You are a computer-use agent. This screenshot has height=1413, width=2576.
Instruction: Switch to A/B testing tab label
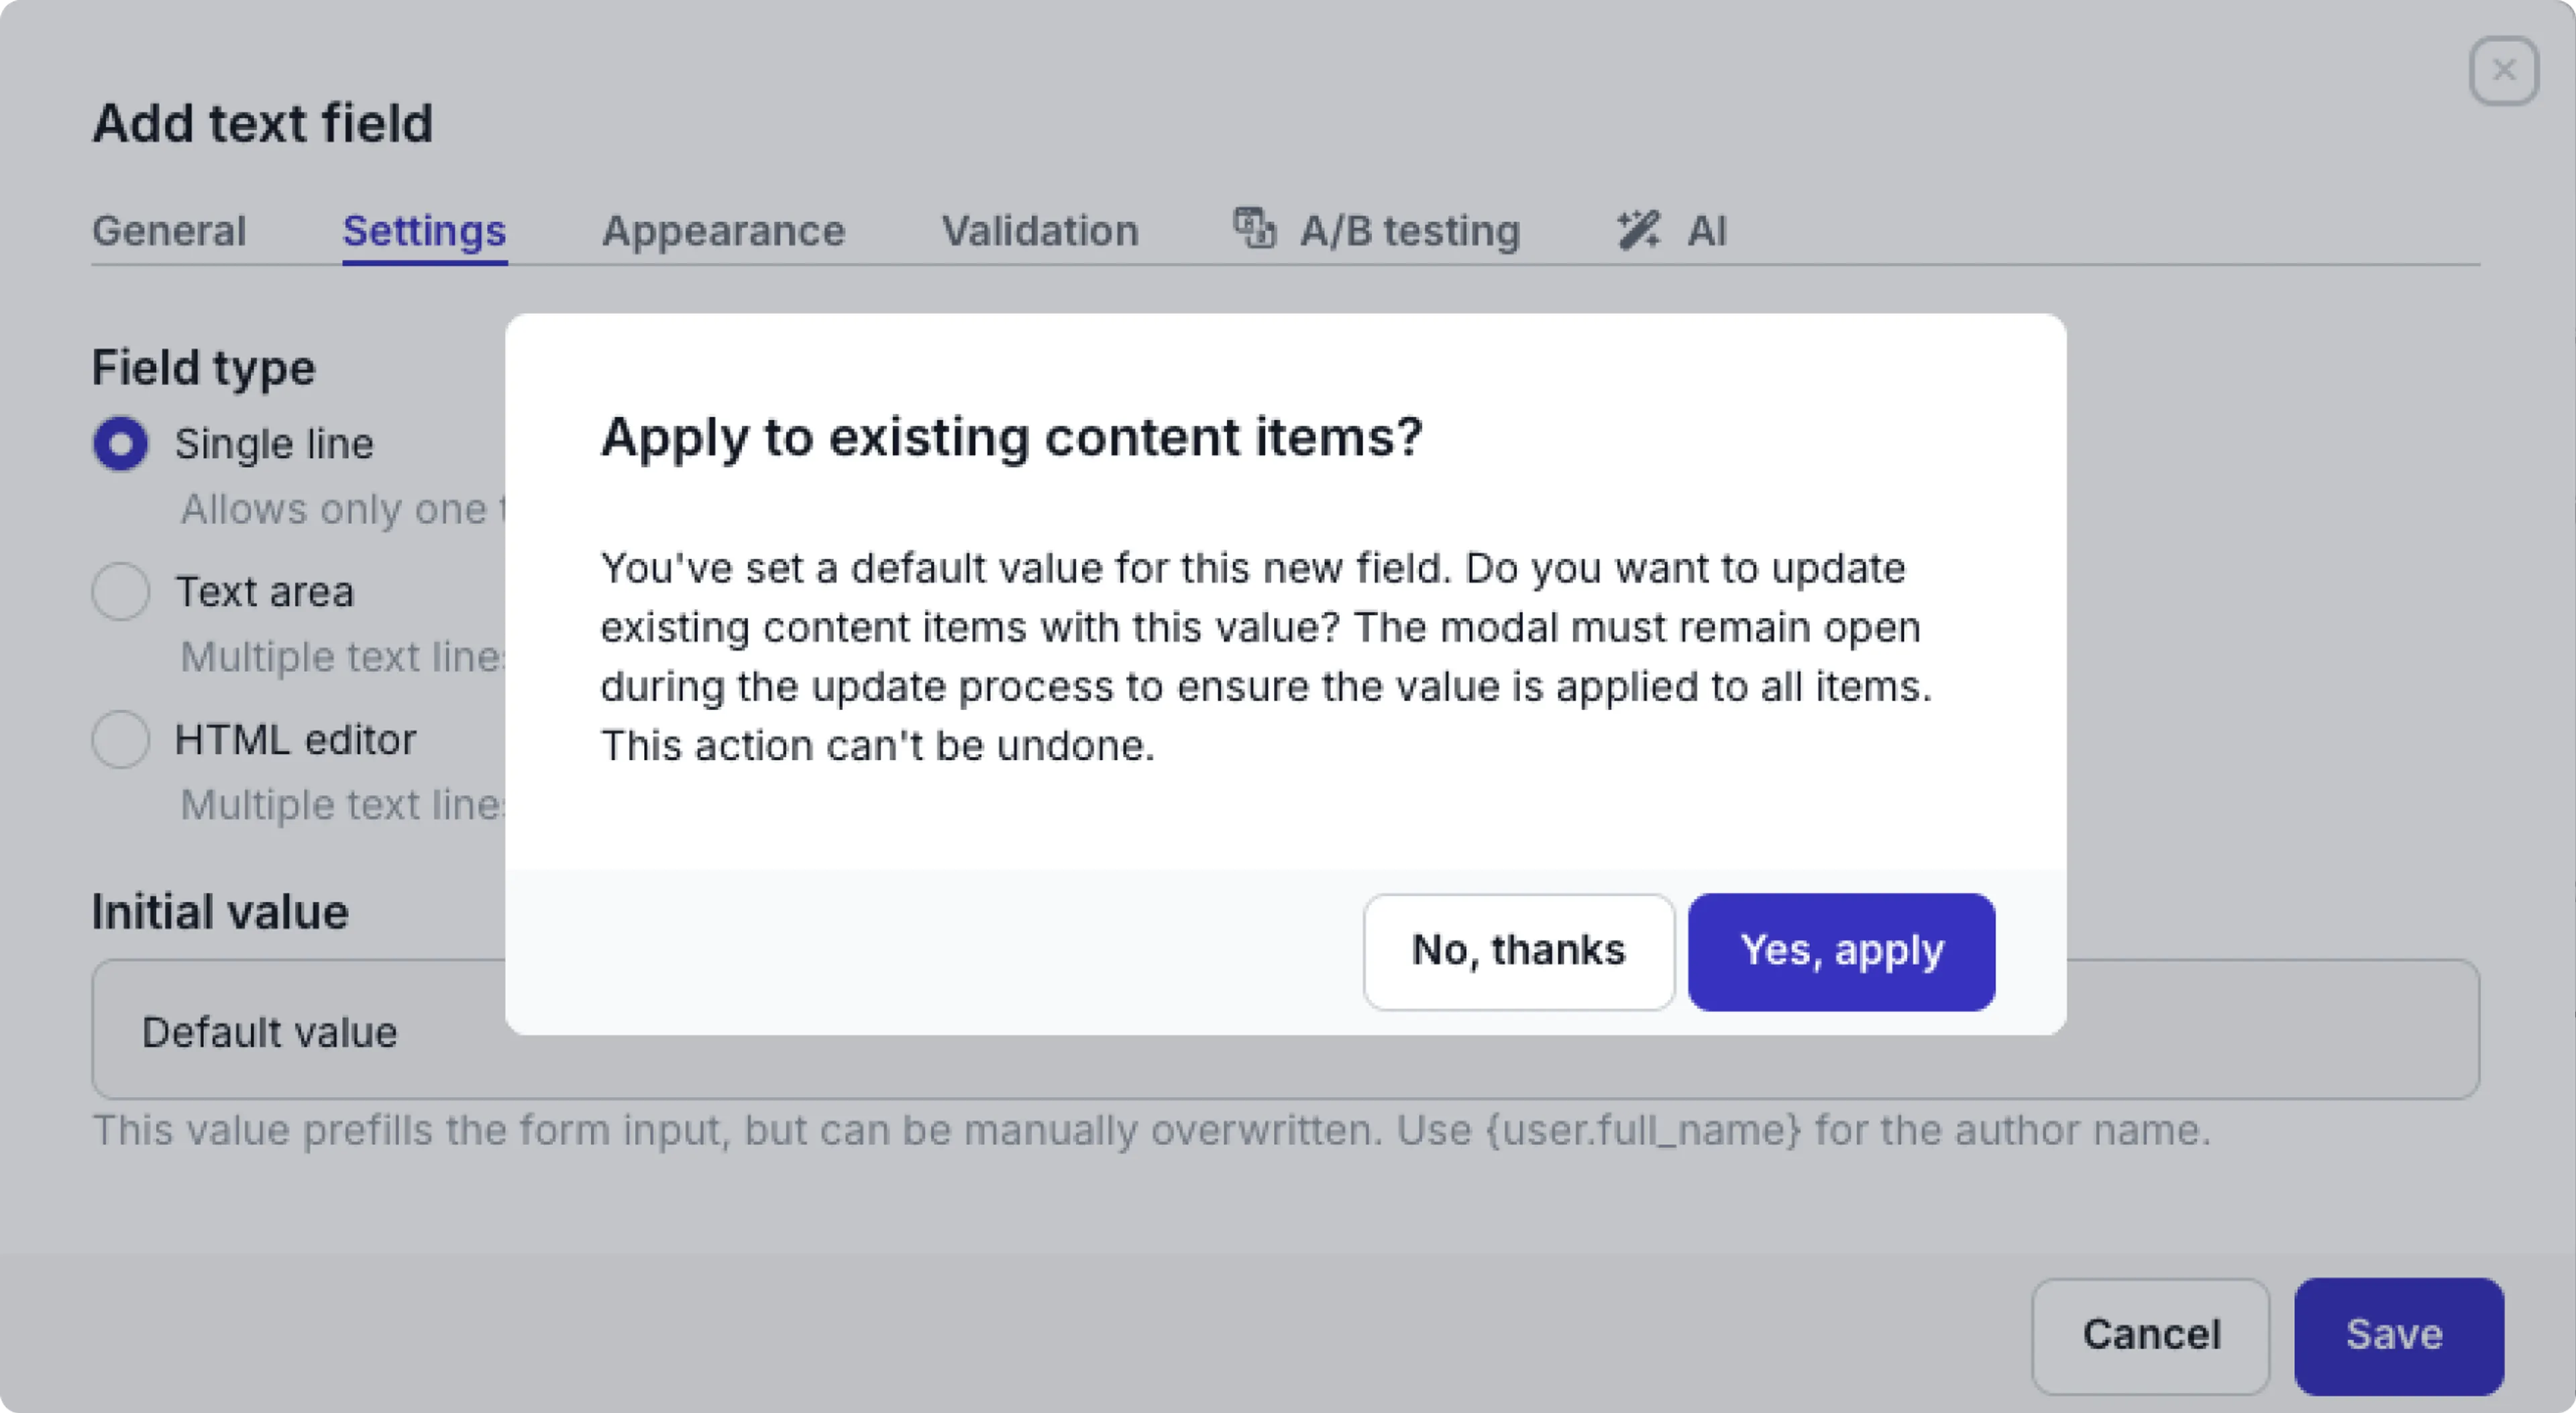pyautogui.click(x=1410, y=231)
